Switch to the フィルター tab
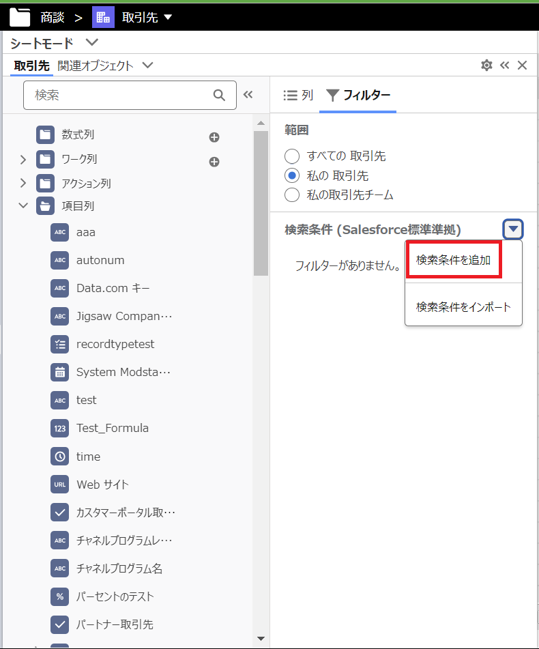The height and width of the screenshot is (649, 539). click(x=358, y=95)
